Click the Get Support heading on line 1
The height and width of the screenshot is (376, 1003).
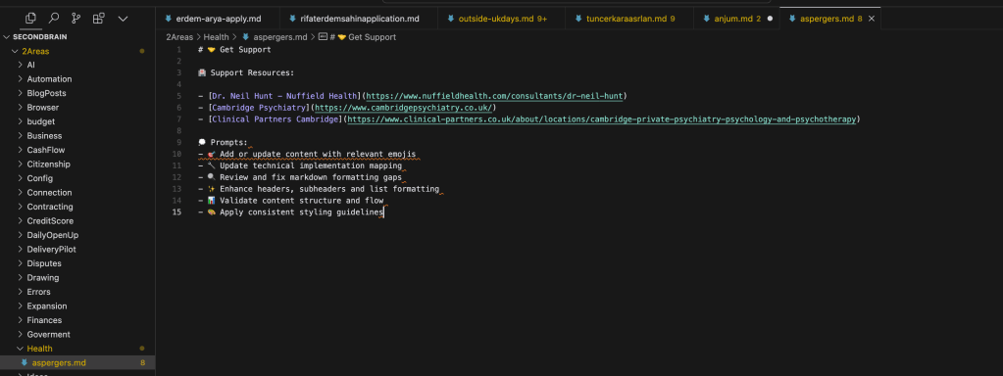(234, 49)
